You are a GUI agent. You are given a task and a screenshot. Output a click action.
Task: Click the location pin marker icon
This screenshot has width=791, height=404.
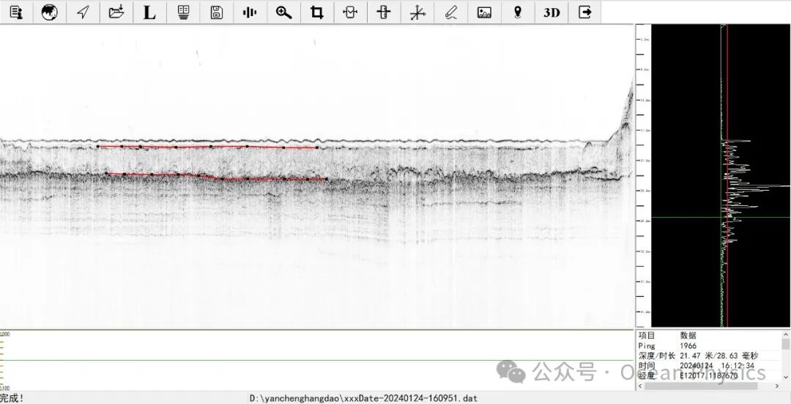pos(518,12)
